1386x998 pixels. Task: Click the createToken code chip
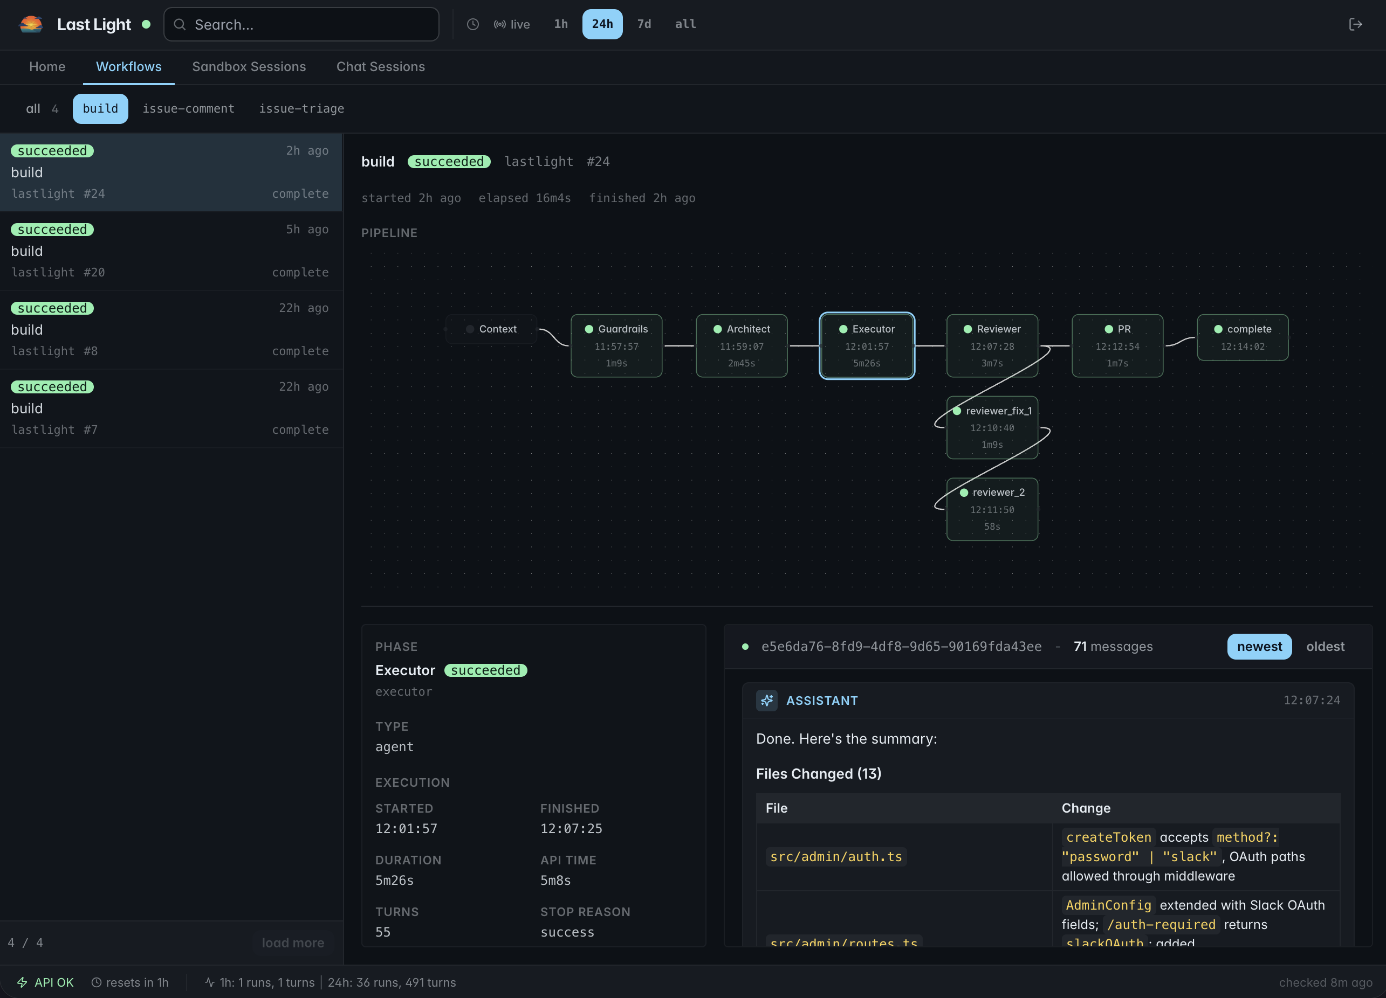pos(1108,837)
